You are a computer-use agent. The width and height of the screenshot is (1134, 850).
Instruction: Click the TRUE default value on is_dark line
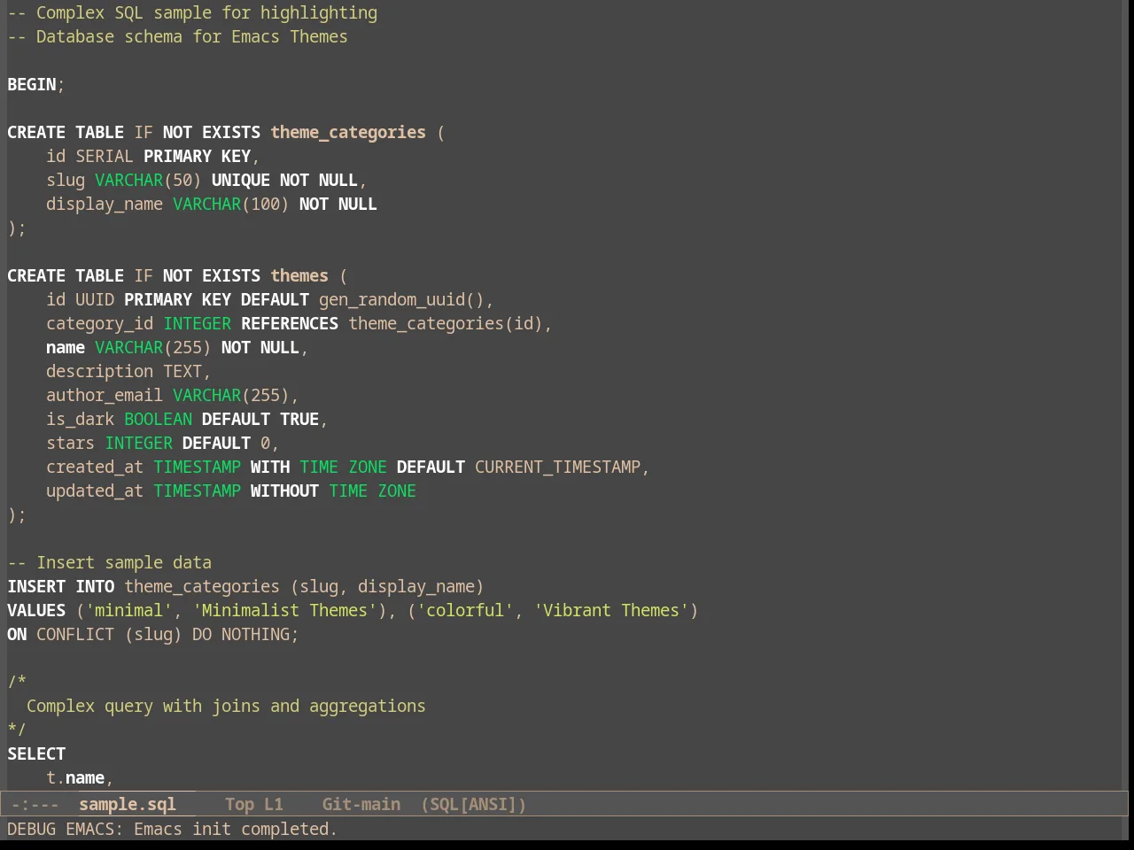coord(299,419)
